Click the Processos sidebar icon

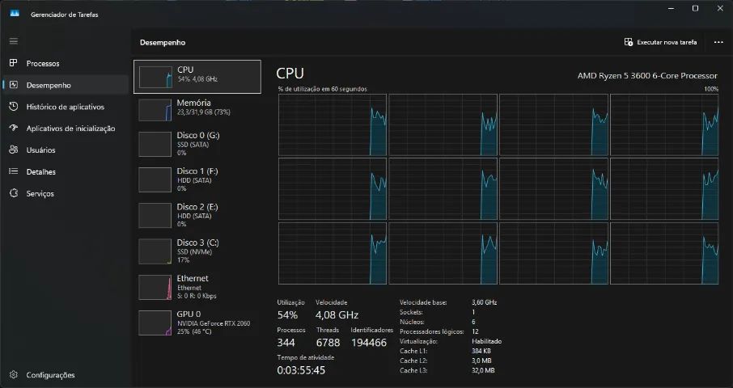click(14, 63)
